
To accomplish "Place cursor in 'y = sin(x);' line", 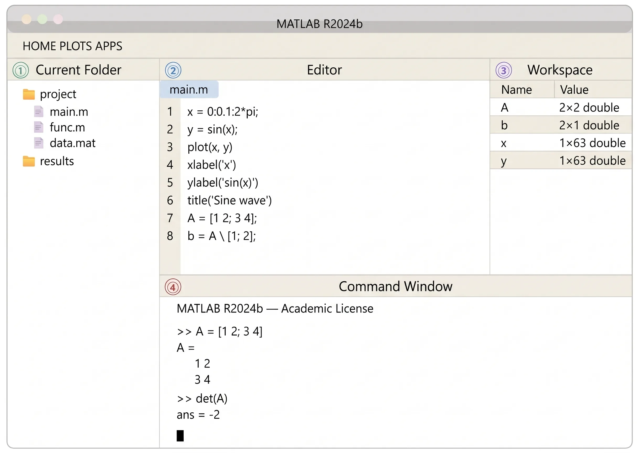I will tap(212, 130).
